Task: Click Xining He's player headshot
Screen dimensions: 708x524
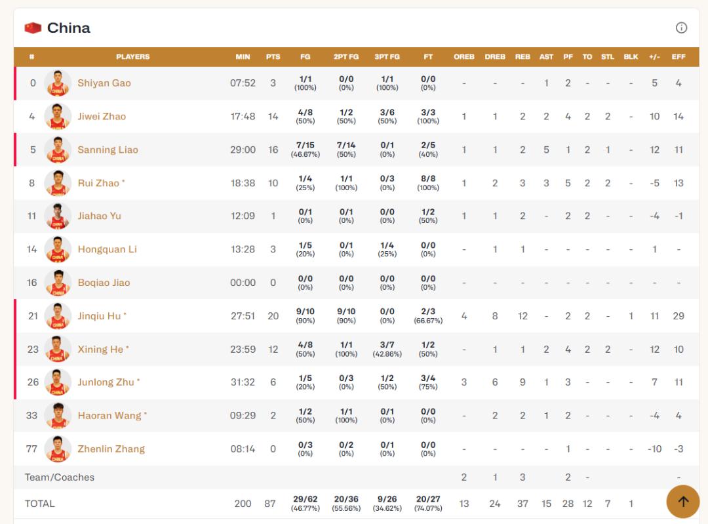Action: click(58, 350)
